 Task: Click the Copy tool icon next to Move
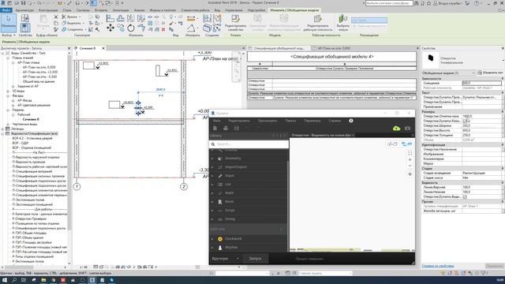pyautogui.click(x=121, y=28)
